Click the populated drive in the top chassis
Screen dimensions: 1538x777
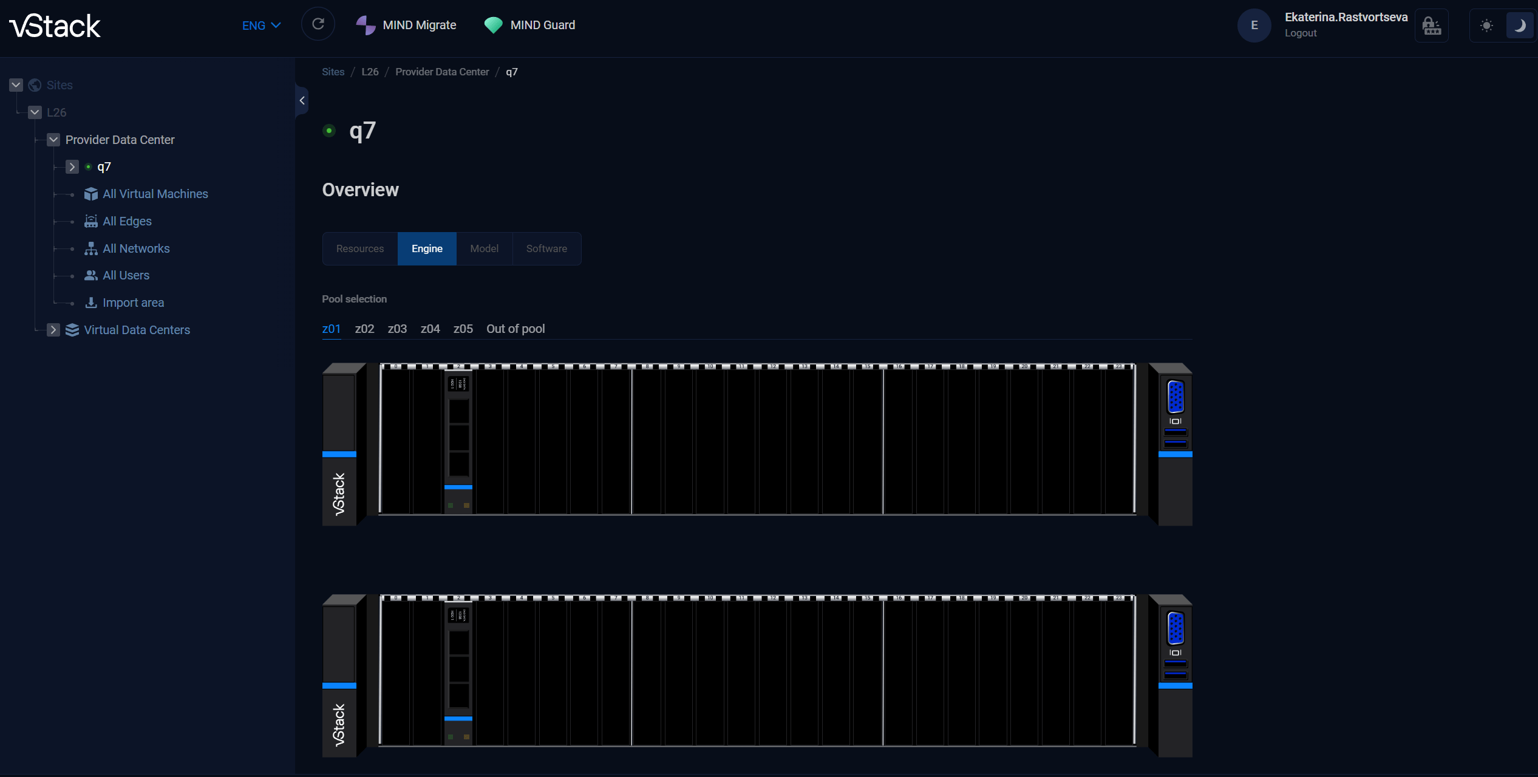click(x=458, y=440)
